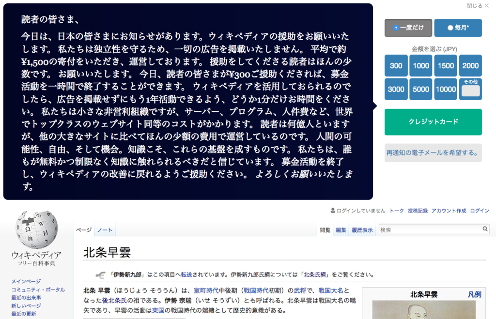Follow the 後北条氏 link
This screenshot has height=319, width=496.
click(114, 300)
